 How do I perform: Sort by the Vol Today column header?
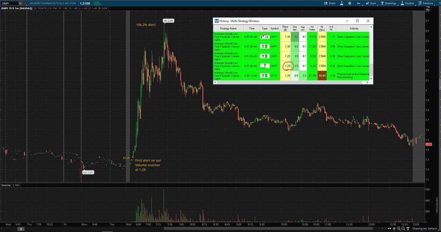[x=312, y=28]
